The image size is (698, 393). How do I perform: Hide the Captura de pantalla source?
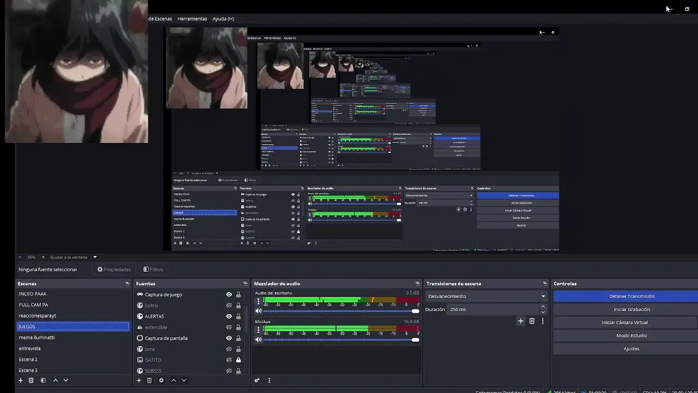229,338
